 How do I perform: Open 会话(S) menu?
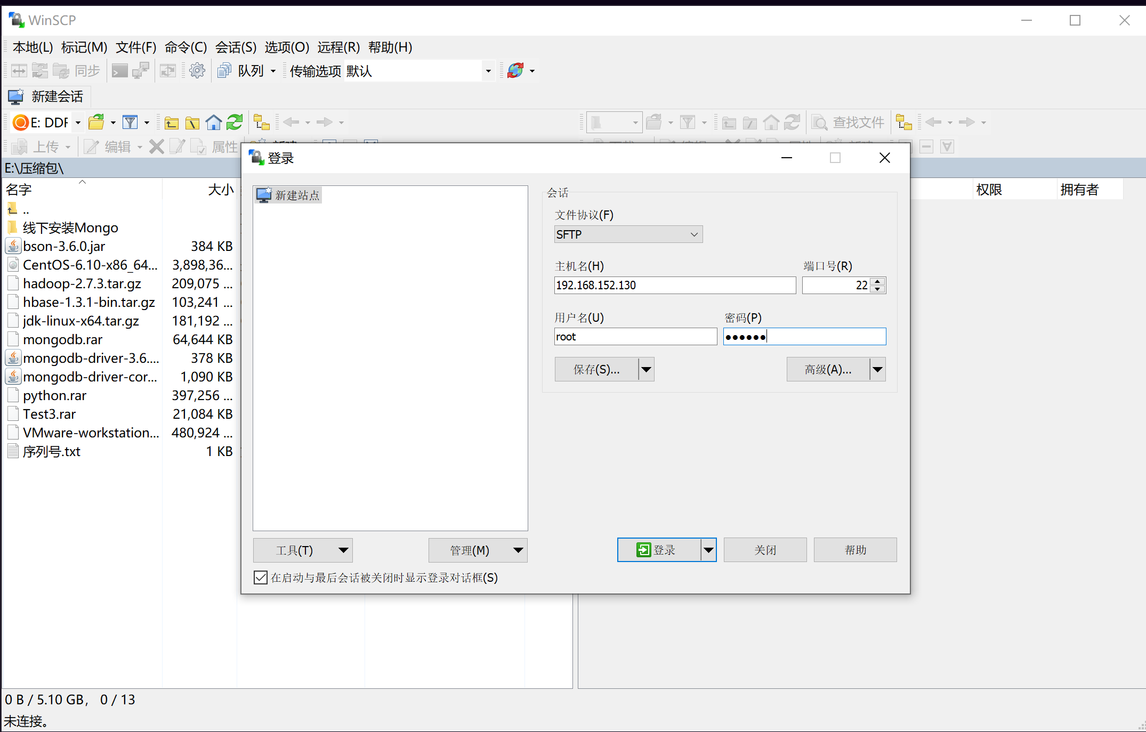[x=236, y=47]
